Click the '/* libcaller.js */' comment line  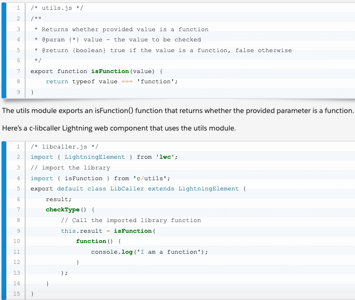[x=64, y=147]
